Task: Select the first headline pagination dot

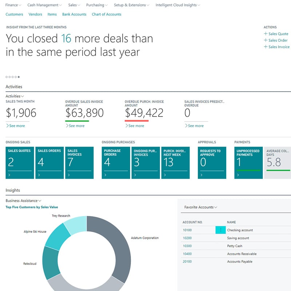Action: point(7,77)
